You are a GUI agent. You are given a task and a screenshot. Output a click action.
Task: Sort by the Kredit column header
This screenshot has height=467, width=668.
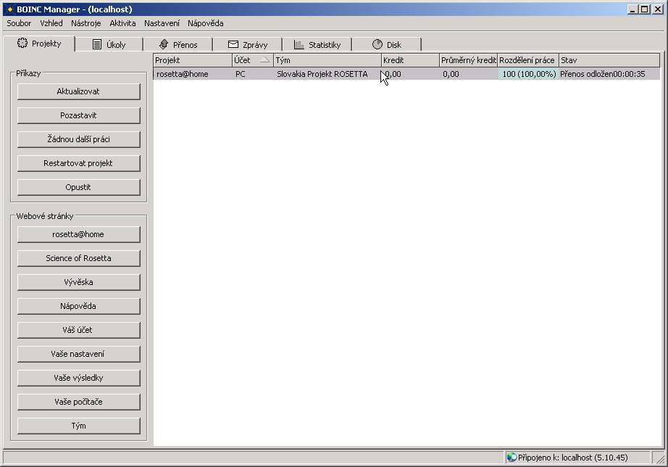[x=410, y=60]
